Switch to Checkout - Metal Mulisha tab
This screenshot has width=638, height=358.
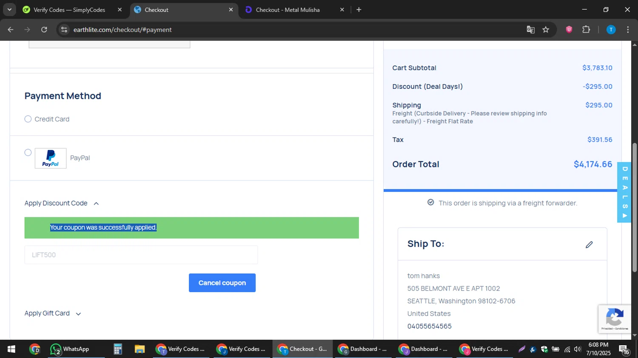tap(288, 9)
